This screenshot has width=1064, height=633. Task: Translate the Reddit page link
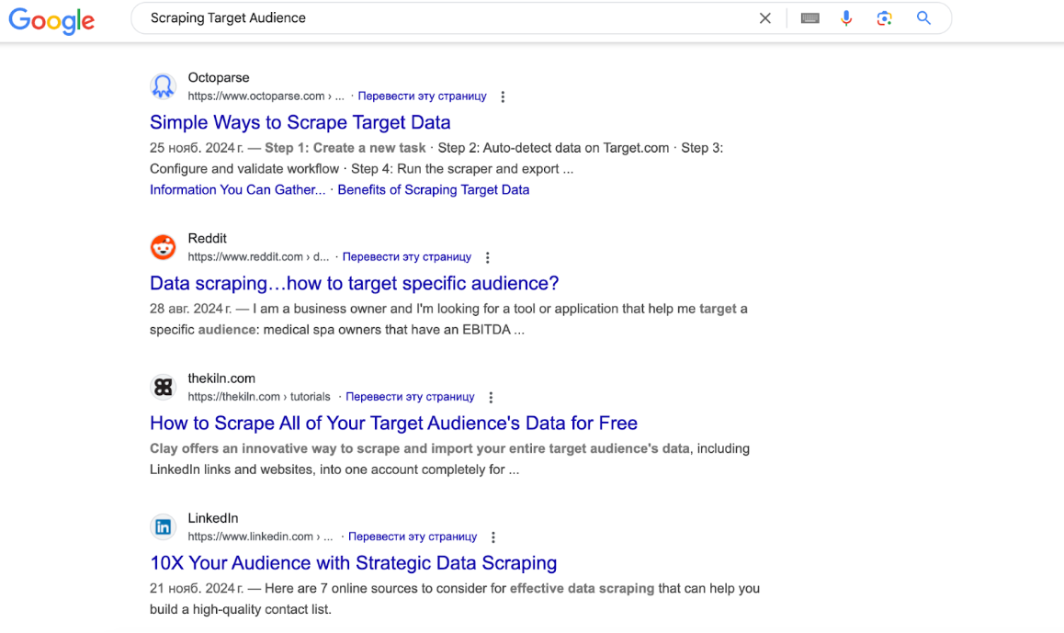[x=406, y=257]
